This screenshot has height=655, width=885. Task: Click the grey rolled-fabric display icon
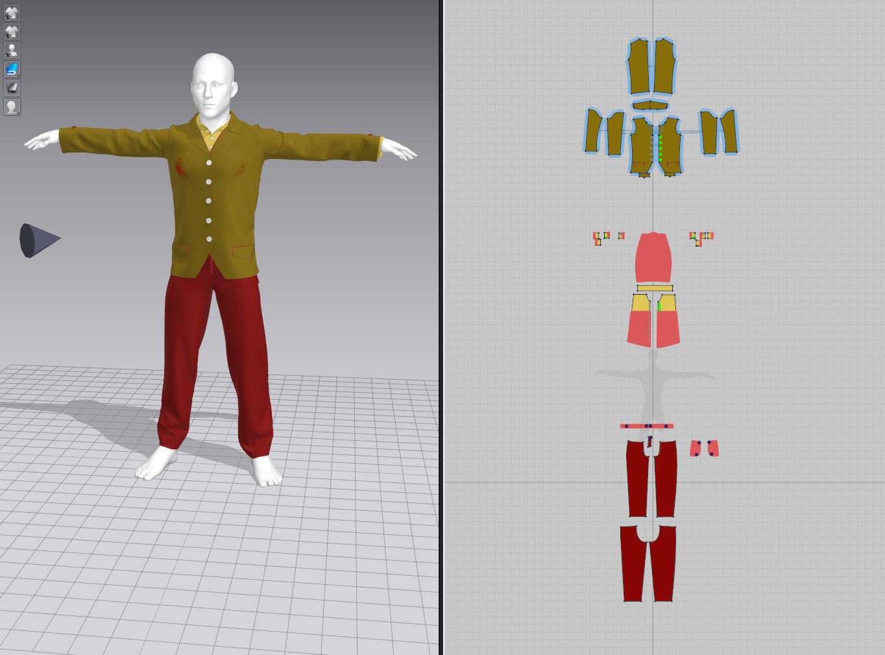pos(12,88)
